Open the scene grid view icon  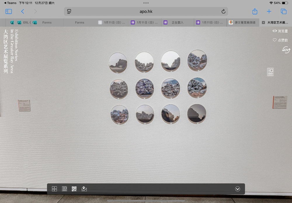54,189
